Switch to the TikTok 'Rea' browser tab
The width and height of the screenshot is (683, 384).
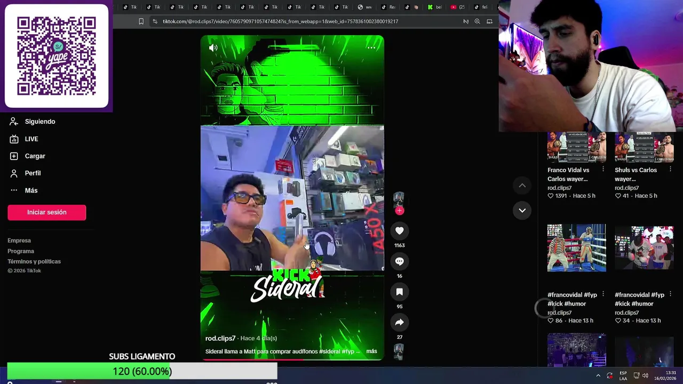coord(388,7)
